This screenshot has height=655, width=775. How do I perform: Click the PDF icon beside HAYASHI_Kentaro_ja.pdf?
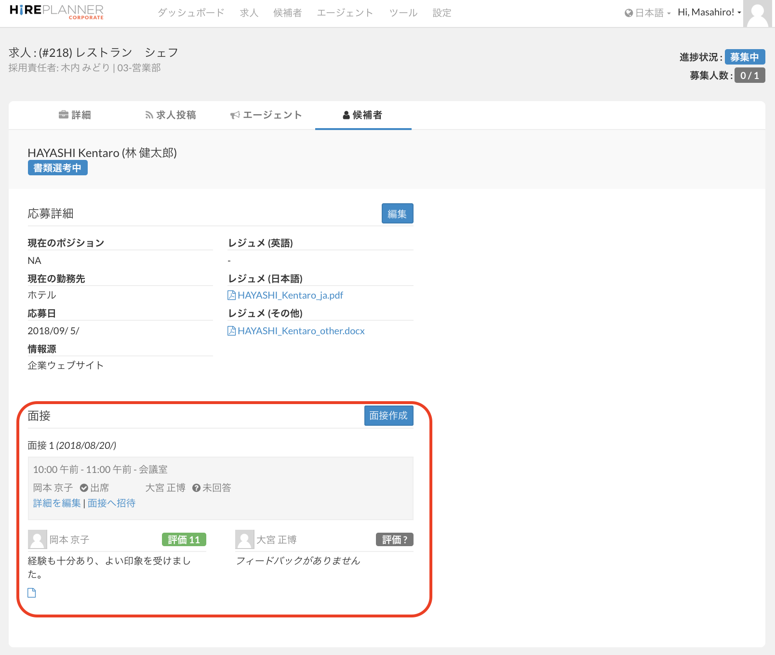click(231, 295)
